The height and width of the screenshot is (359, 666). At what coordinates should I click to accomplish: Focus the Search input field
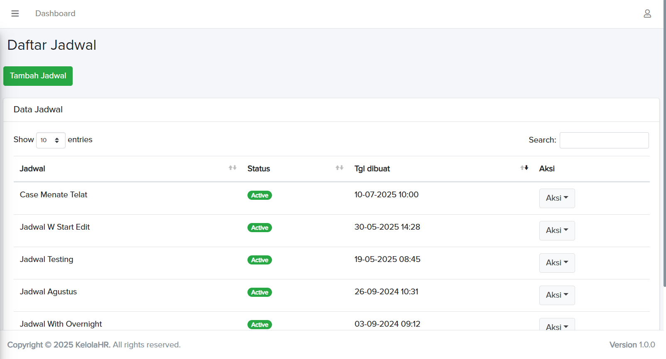pos(604,140)
